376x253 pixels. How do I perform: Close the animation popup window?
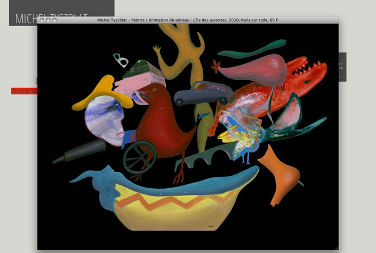[x=42, y=20]
